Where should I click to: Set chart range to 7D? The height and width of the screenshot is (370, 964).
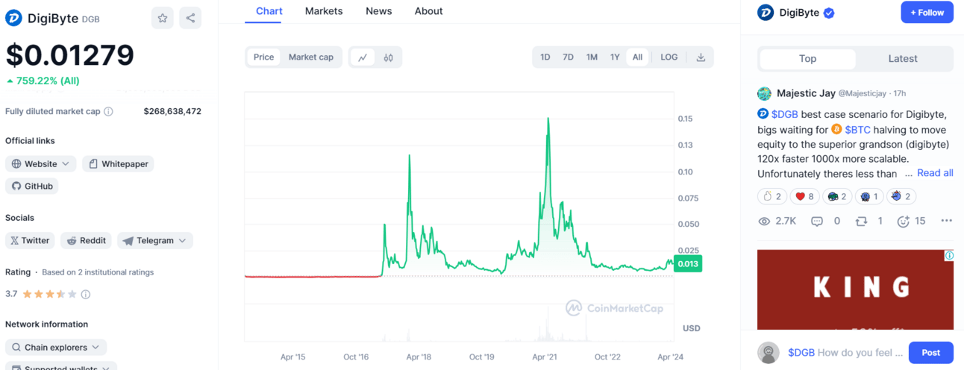(x=568, y=57)
